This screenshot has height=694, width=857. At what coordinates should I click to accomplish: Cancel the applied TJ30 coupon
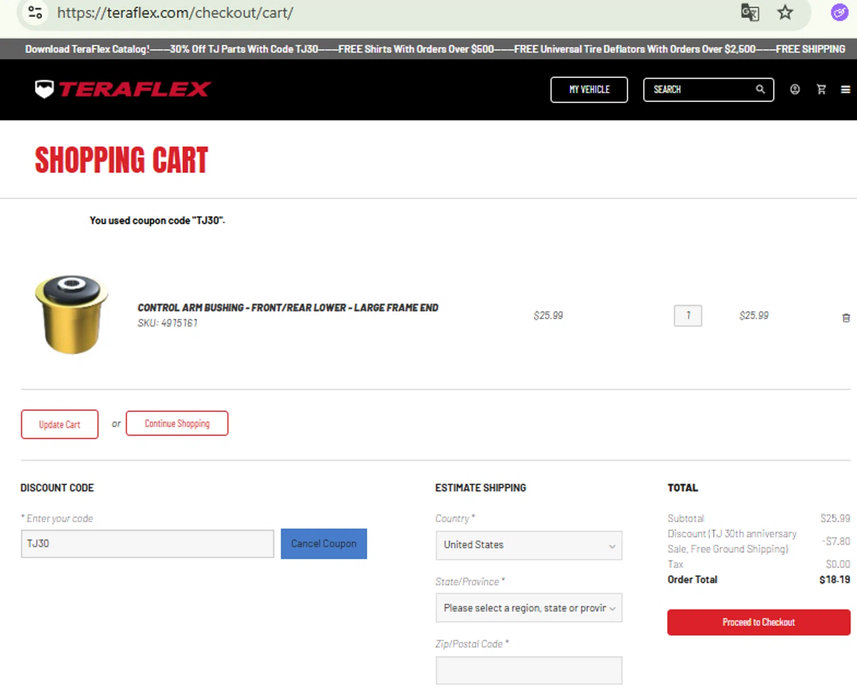pyautogui.click(x=324, y=544)
